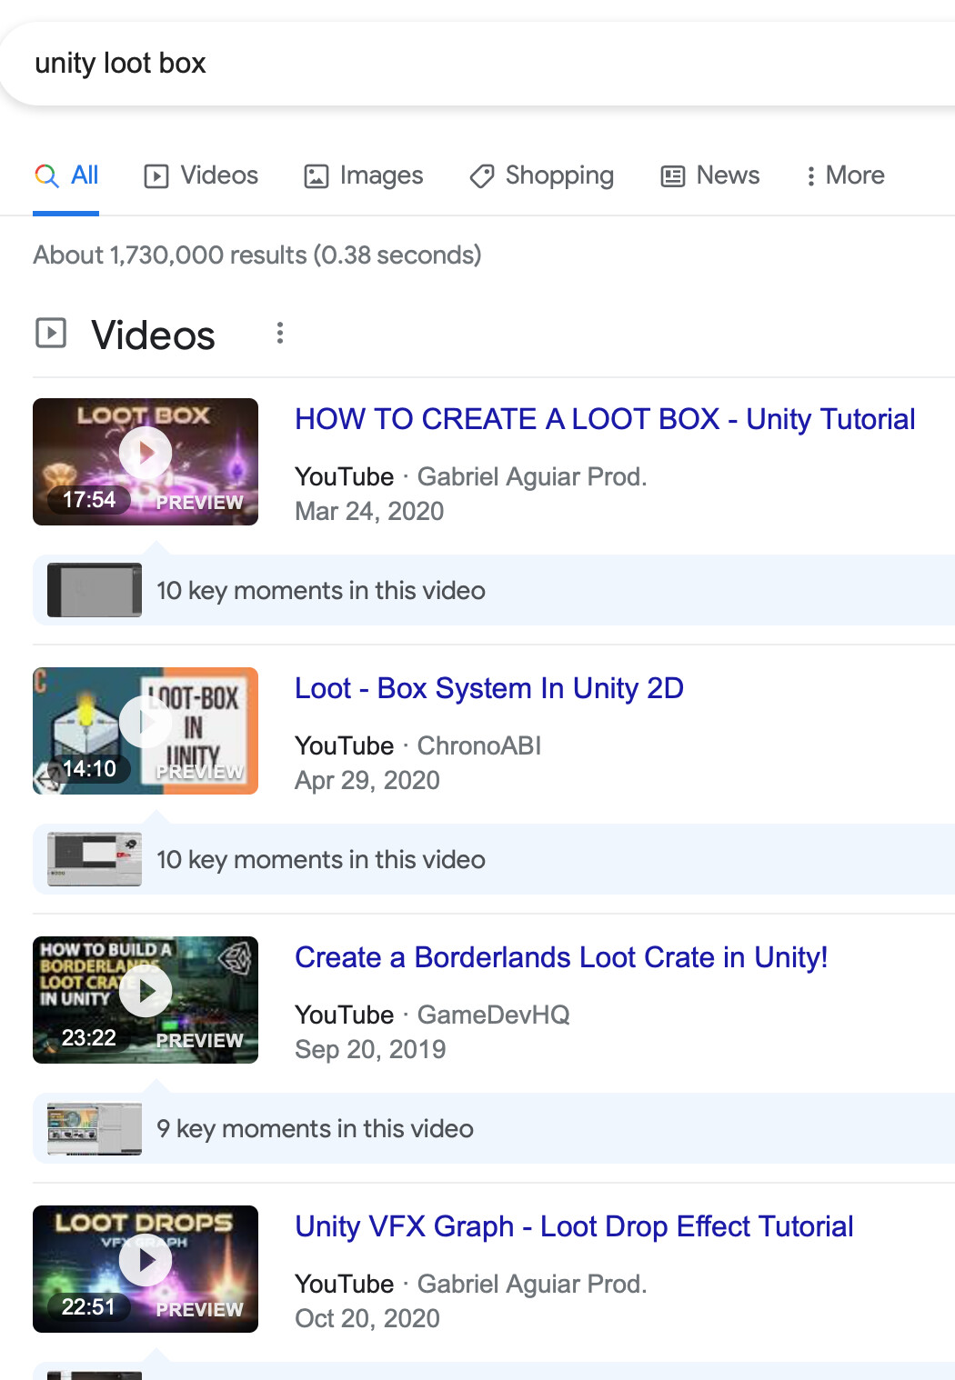Viewport: 955px width, 1380px height.
Task: Click the News filter icon
Action: click(672, 175)
